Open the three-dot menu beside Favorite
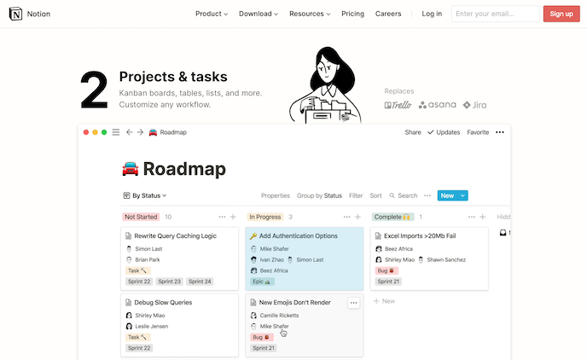 coord(500,132)
